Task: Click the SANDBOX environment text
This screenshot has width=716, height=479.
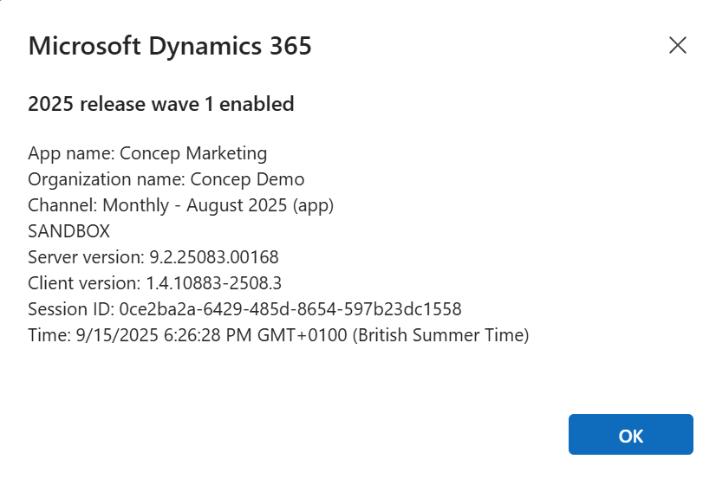Action: (x=69, y=231)
